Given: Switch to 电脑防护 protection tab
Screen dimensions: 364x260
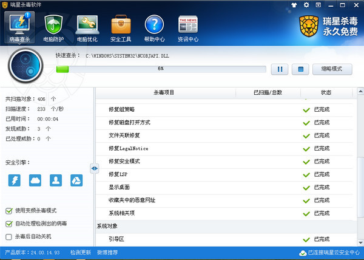Looking at the screenshot, I should (x=53, y=27).
